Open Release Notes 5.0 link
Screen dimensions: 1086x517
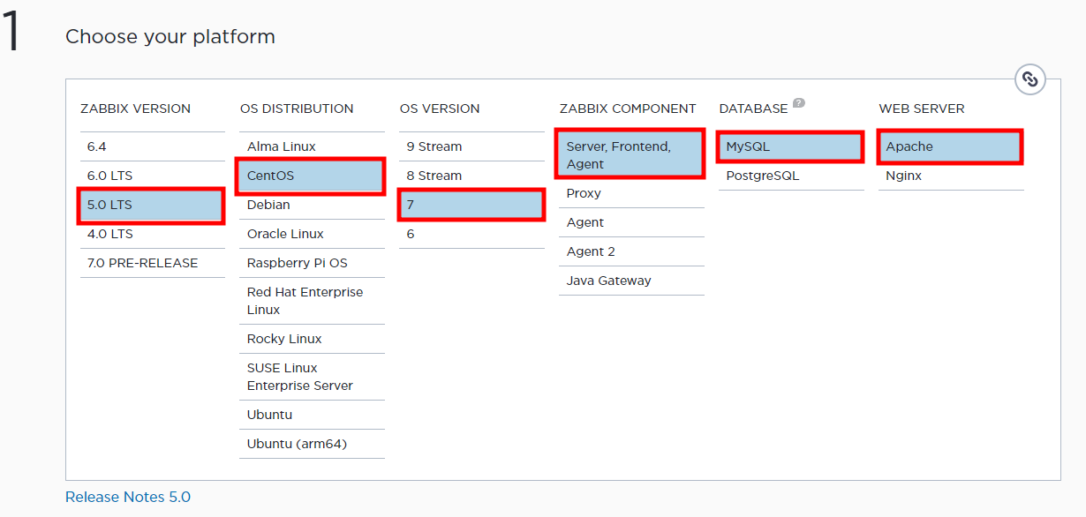[x=128, y=497]
